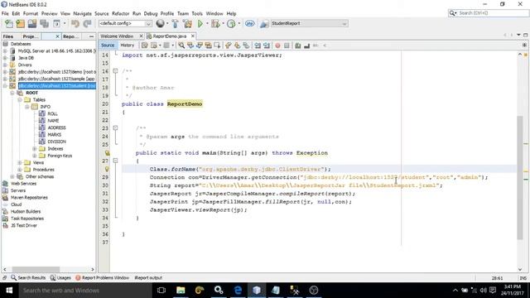
Task: Click the Save All toolbar icon
Action: click(44, 24)
